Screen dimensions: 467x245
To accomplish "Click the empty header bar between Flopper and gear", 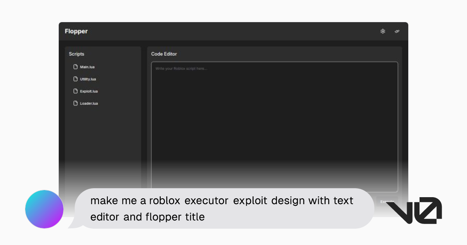I will coord(233,31).
